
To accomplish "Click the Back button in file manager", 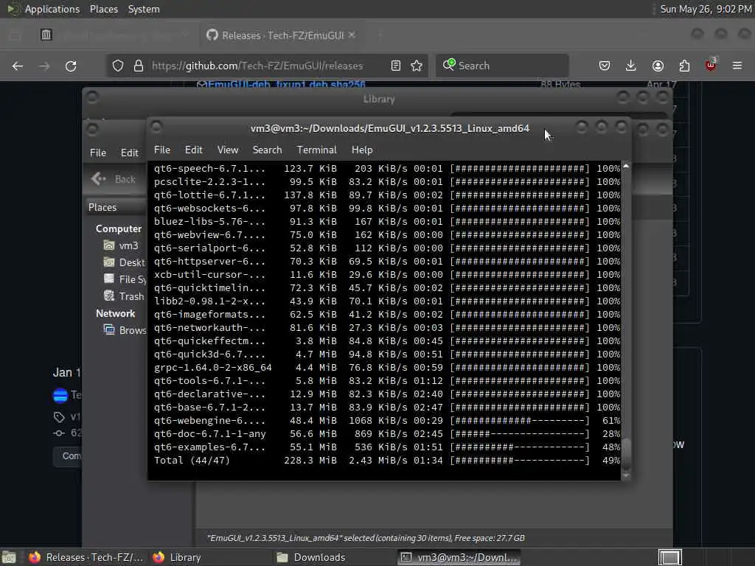I will click(x=114, y=179).
